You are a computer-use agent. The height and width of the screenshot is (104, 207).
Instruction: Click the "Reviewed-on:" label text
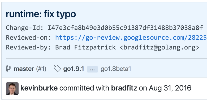(29, 38)
